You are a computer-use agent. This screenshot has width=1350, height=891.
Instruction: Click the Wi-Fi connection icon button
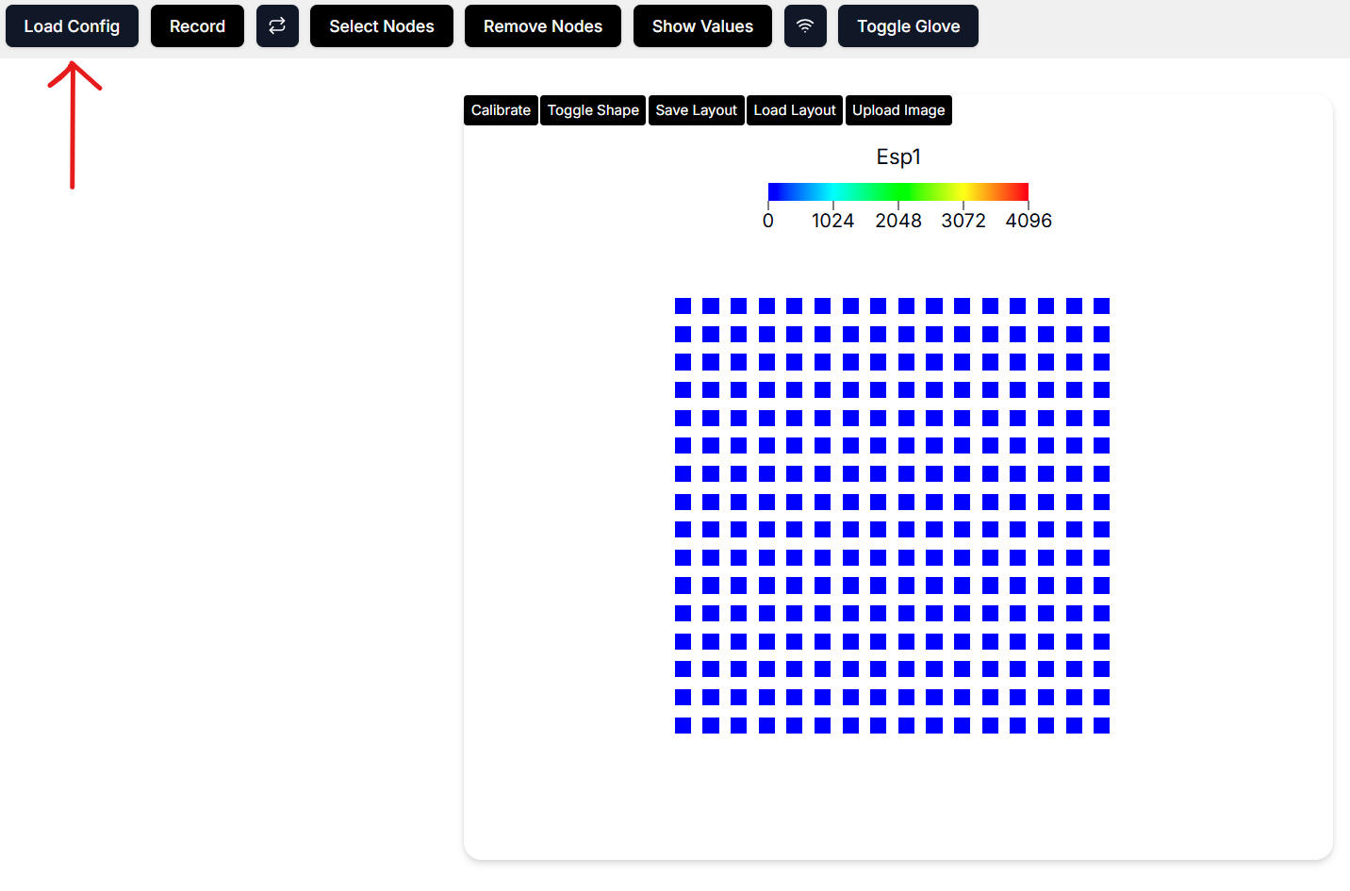pyautogui.click(x=805, y=26)
